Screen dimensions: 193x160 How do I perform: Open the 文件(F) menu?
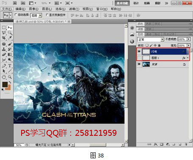(7, 9)
